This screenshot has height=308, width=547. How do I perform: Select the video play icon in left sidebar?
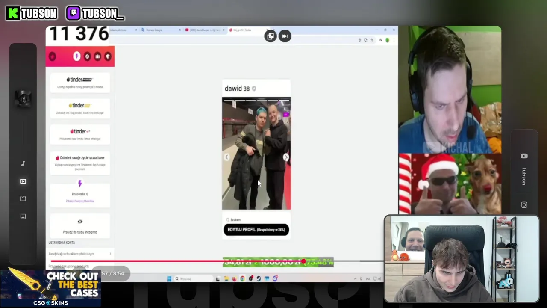23,181
